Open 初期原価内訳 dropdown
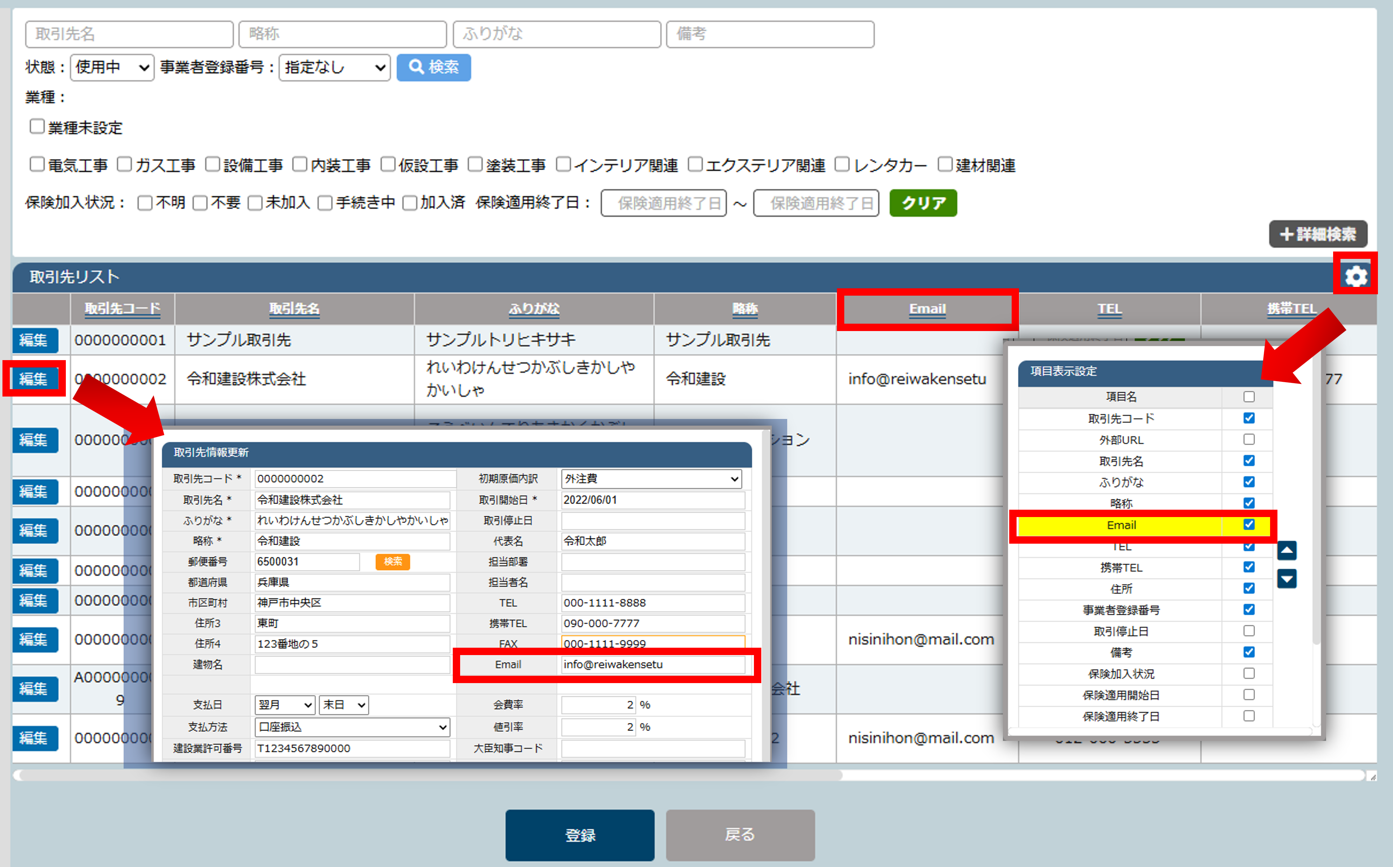 (x=651, y=478)
